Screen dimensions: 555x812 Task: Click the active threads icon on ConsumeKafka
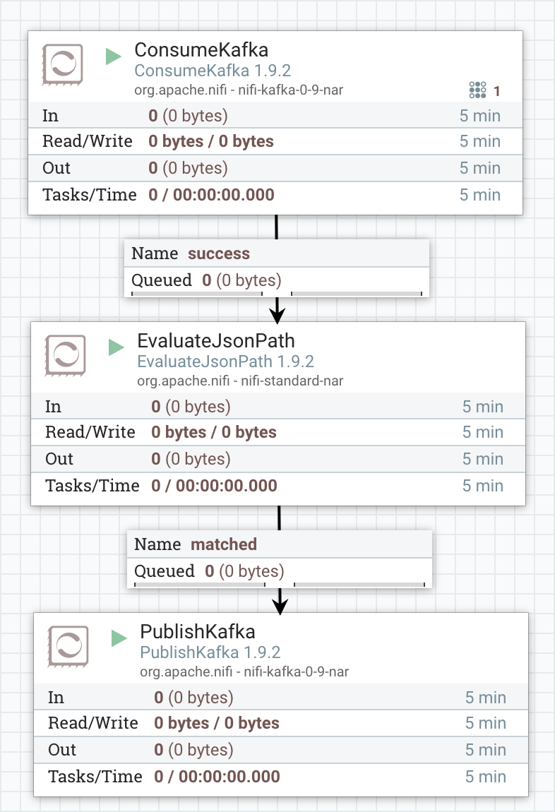coord(477,90)
